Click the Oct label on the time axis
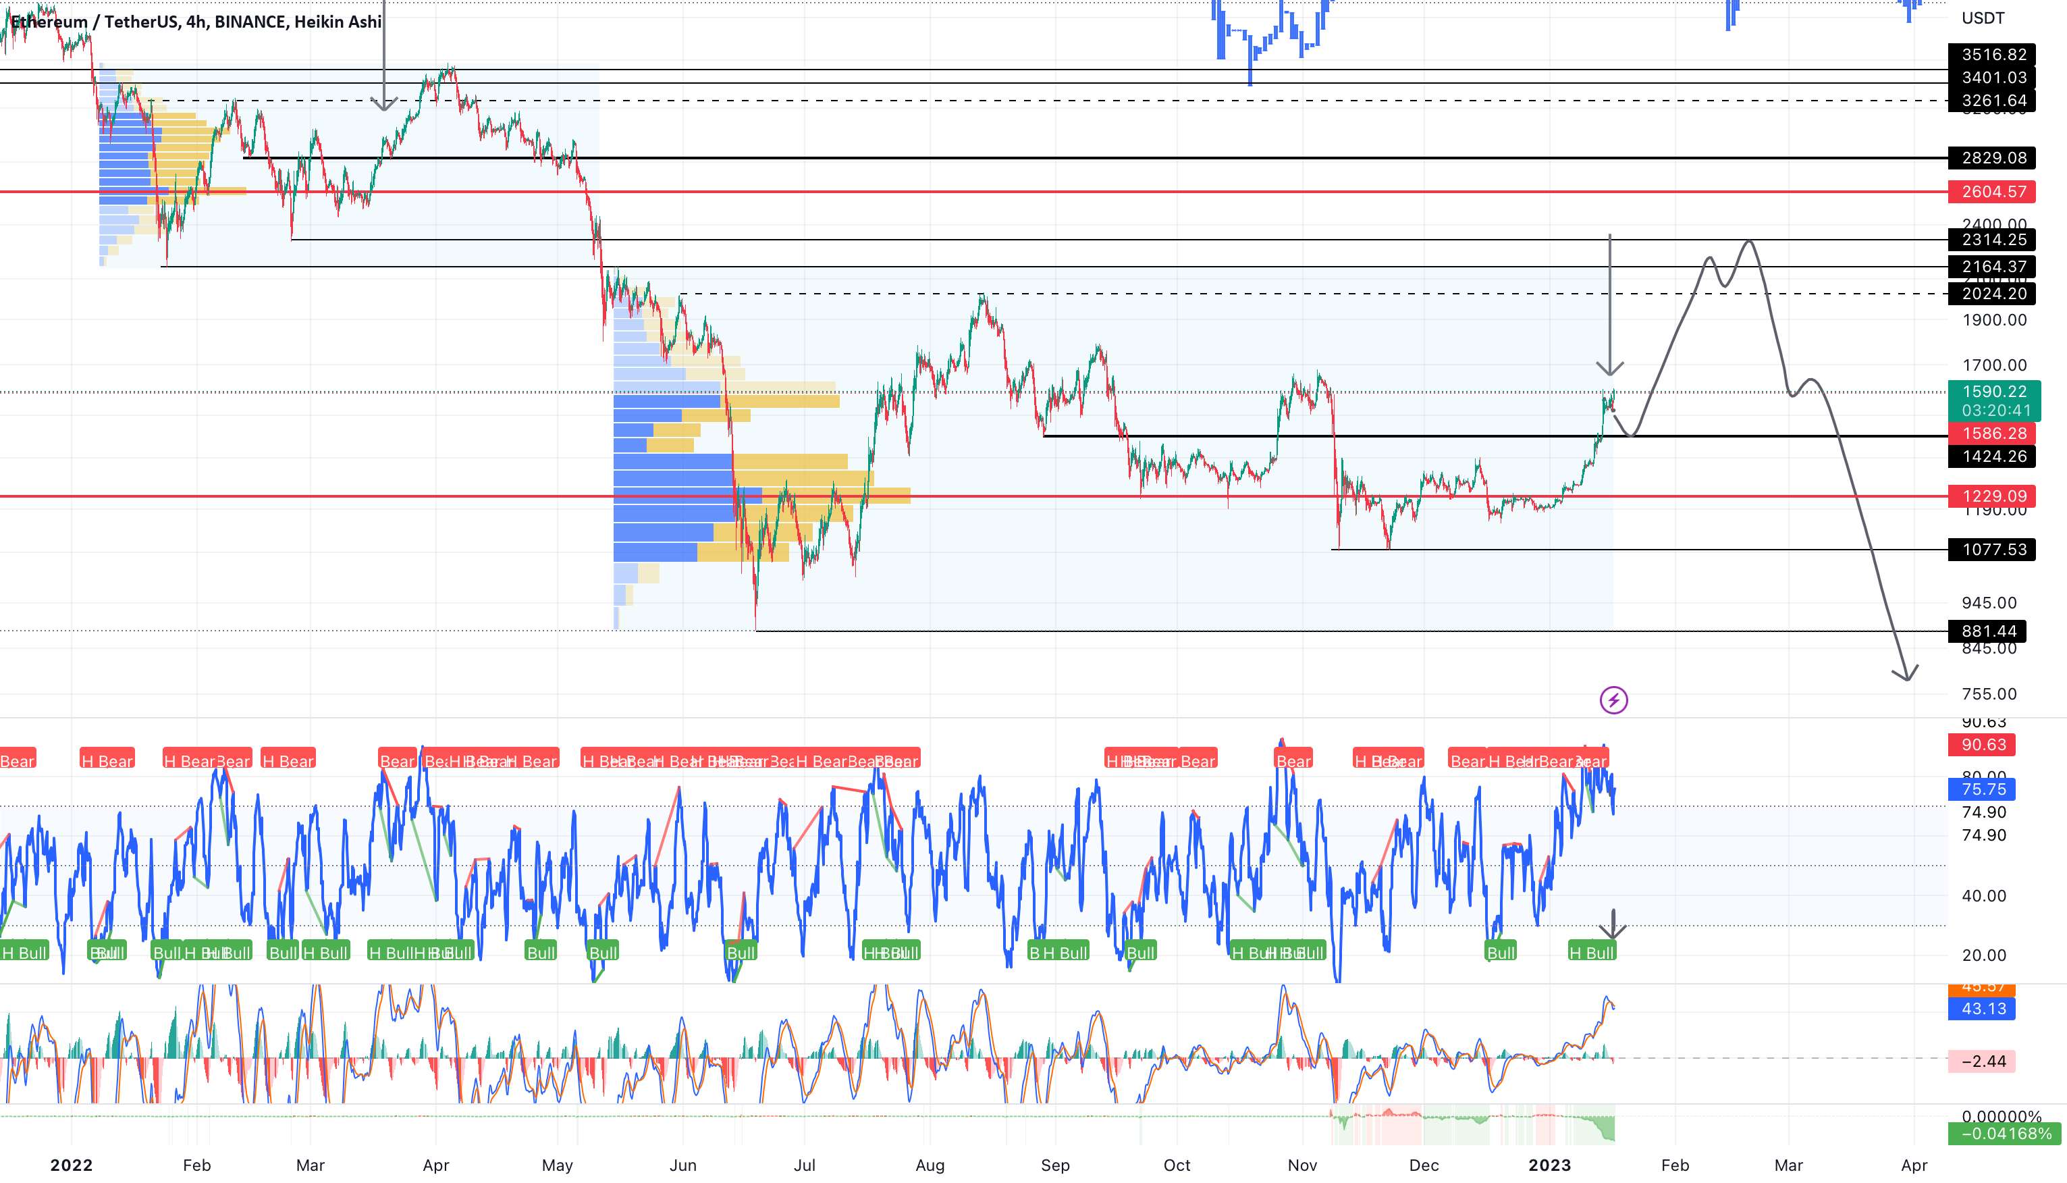The width and height of the screenshot is (2067, 1183). click(1177, 1165)
